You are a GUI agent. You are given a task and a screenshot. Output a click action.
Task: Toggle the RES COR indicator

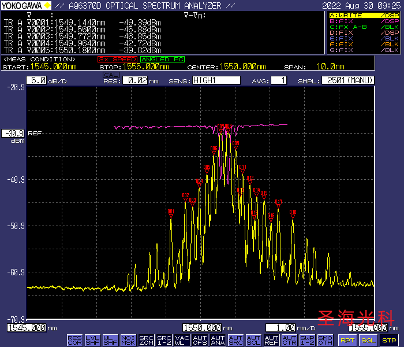tap(74, 340)
